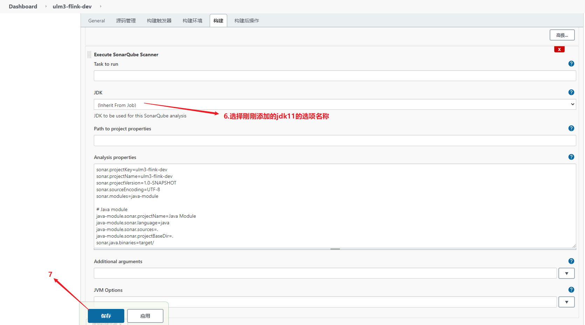Open the ulm3-flink-dev breadcrumb menu arrow
The width and height of the screenshot is (585, 325).
pyautogui.click(x=100, y=6)
